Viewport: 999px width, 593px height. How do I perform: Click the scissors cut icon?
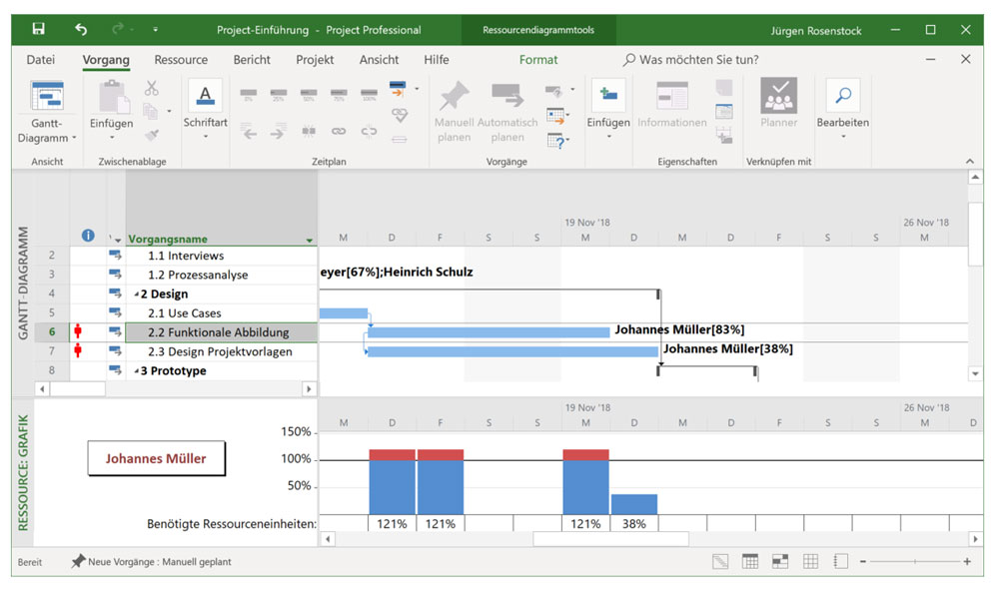[x=152, y=88]
